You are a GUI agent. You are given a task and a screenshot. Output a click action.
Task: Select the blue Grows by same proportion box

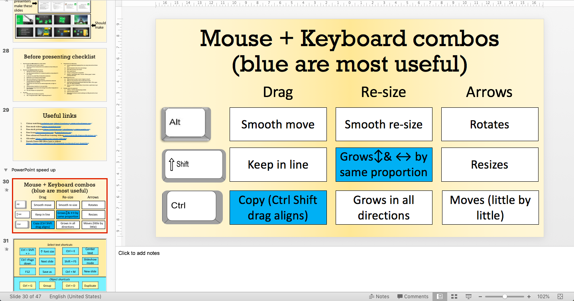[384, 165]
